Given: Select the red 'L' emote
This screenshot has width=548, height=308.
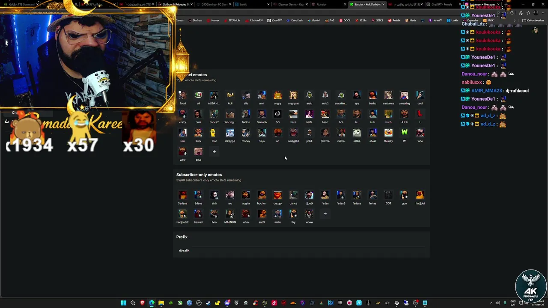Looking at the screenshot, I should click(x=420, y=114).
